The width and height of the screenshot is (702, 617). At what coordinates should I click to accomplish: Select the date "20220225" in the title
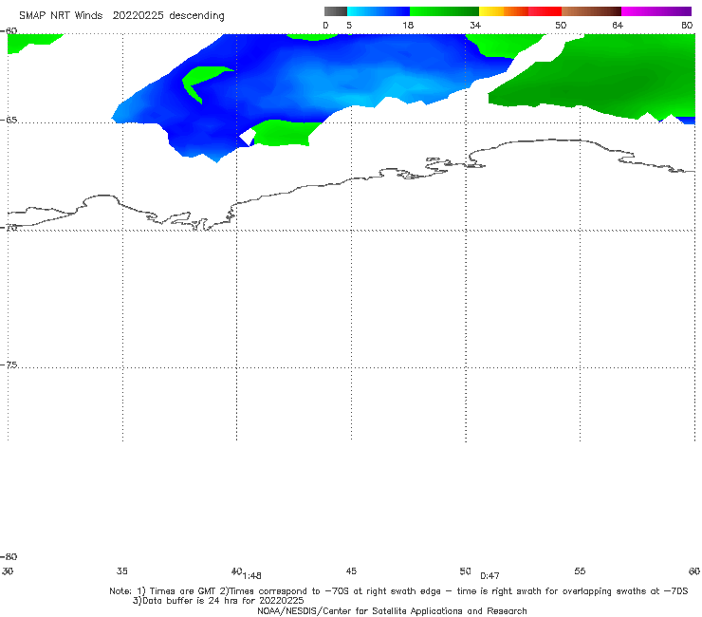tap(138, 15)
